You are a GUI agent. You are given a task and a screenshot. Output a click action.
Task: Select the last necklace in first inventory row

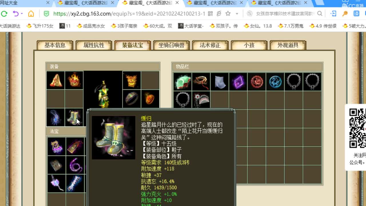(312, 82)
